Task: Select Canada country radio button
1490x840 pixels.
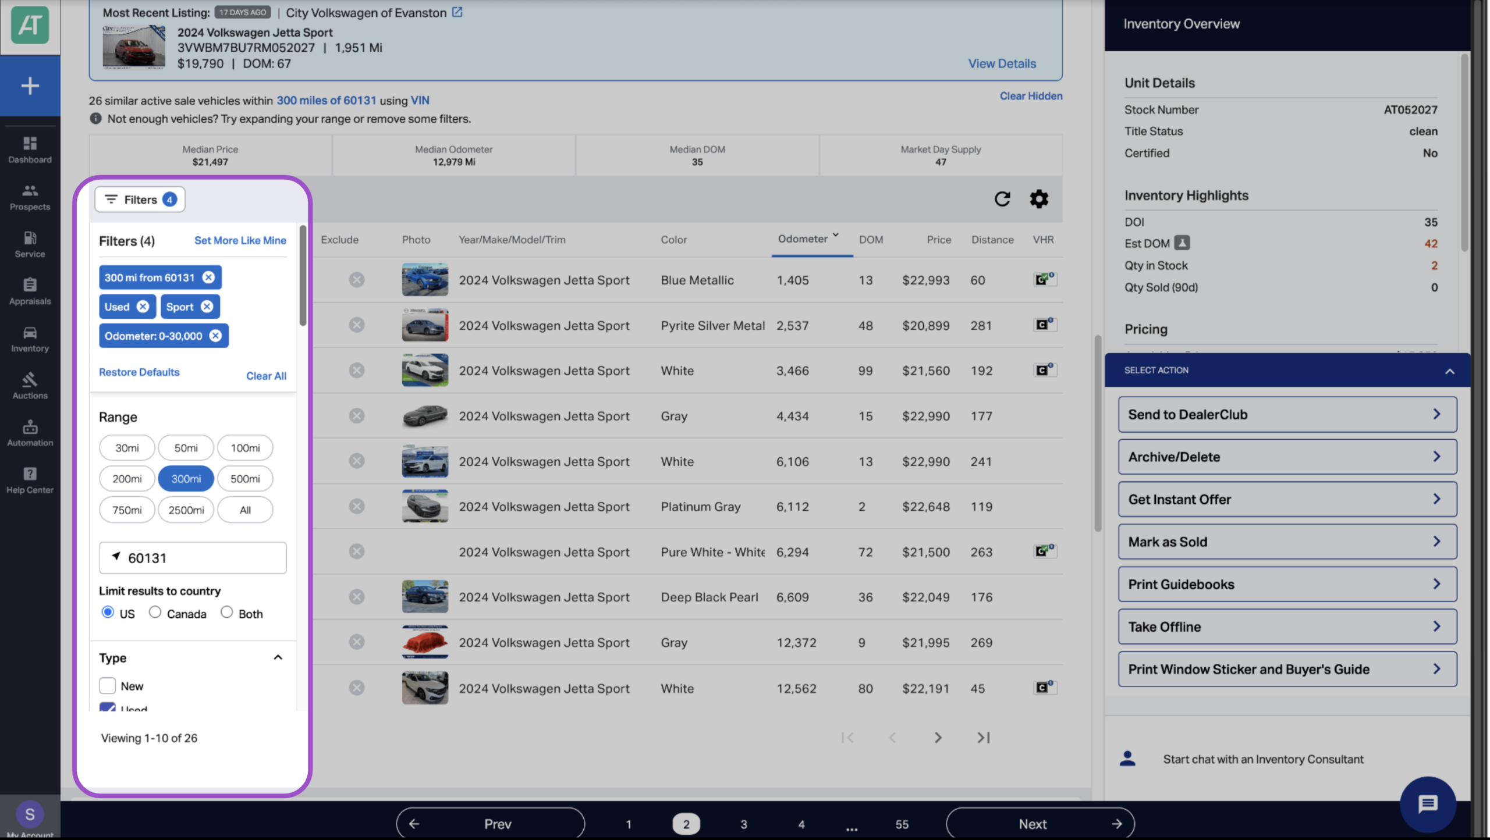Action: (155, 612)
